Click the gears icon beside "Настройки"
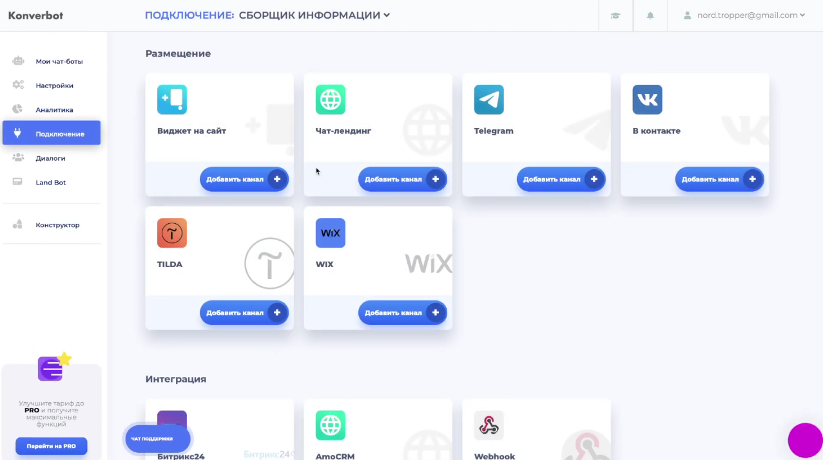Screen dimensions: 823x460 coord(18,85)
